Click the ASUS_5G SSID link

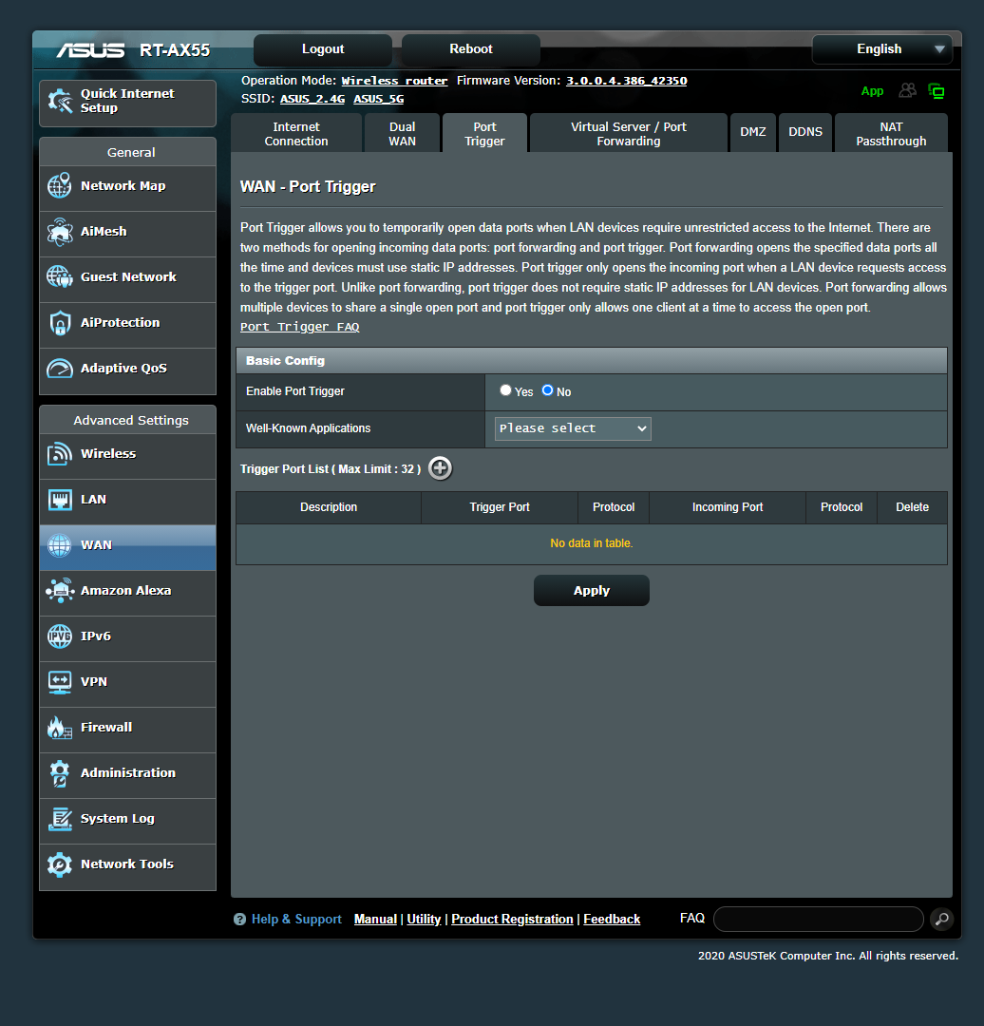pos(379,99)
